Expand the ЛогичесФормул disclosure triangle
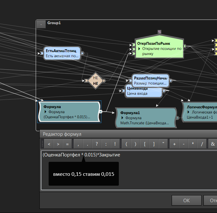The image size is (217, 213). 188,112
